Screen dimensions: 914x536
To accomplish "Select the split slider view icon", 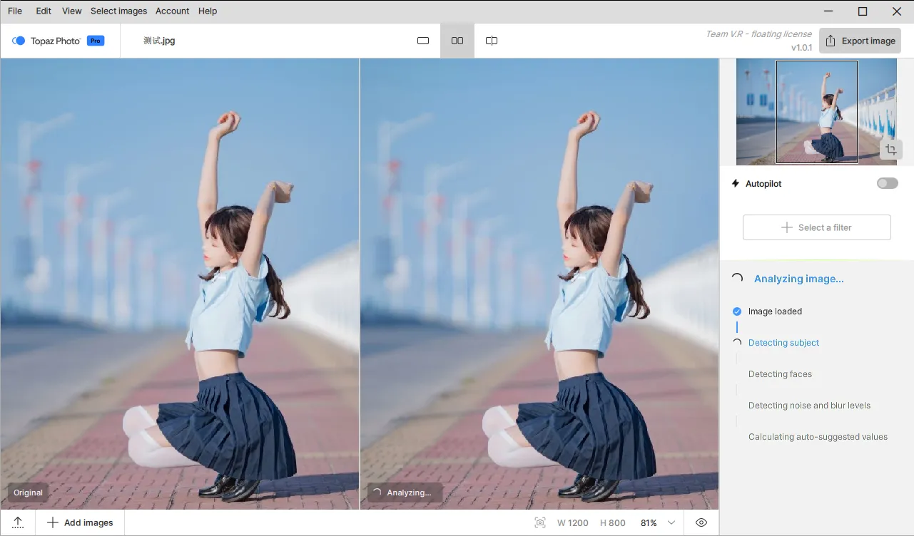I will click(x=492, y=41).
